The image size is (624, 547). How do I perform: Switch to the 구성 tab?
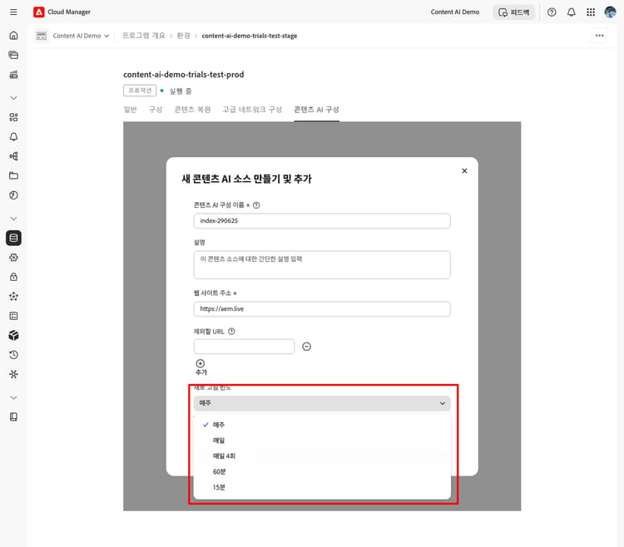156,110
